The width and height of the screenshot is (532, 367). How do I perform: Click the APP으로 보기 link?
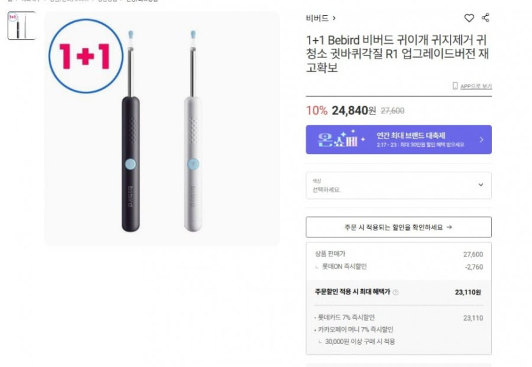(x=476, y=87)
